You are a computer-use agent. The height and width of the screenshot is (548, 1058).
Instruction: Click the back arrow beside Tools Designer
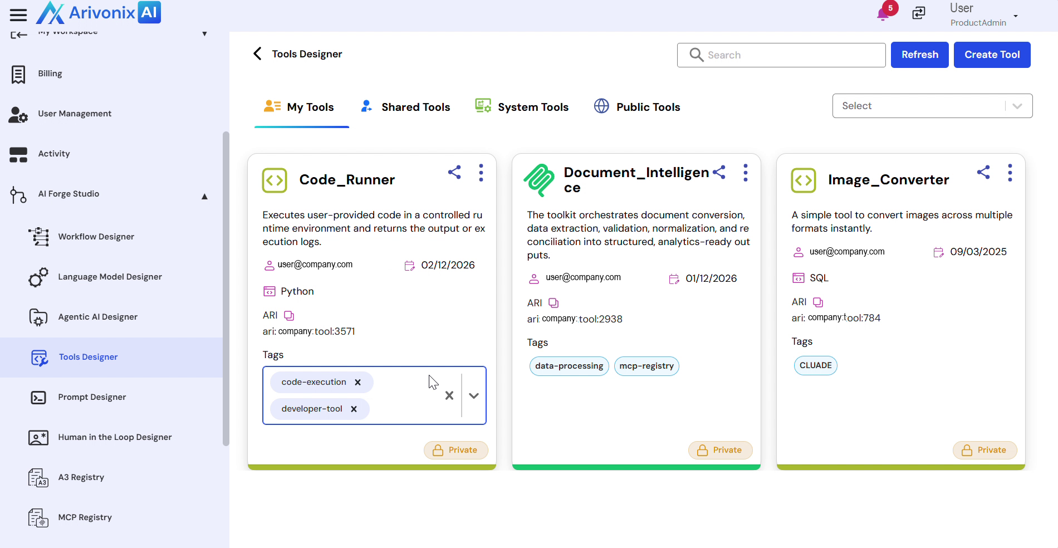(x=257, y=53)
